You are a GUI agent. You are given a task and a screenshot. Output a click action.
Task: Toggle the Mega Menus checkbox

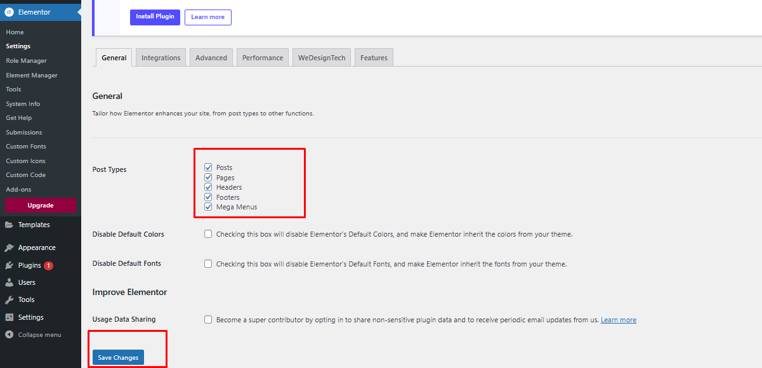(x=208, y=207)
